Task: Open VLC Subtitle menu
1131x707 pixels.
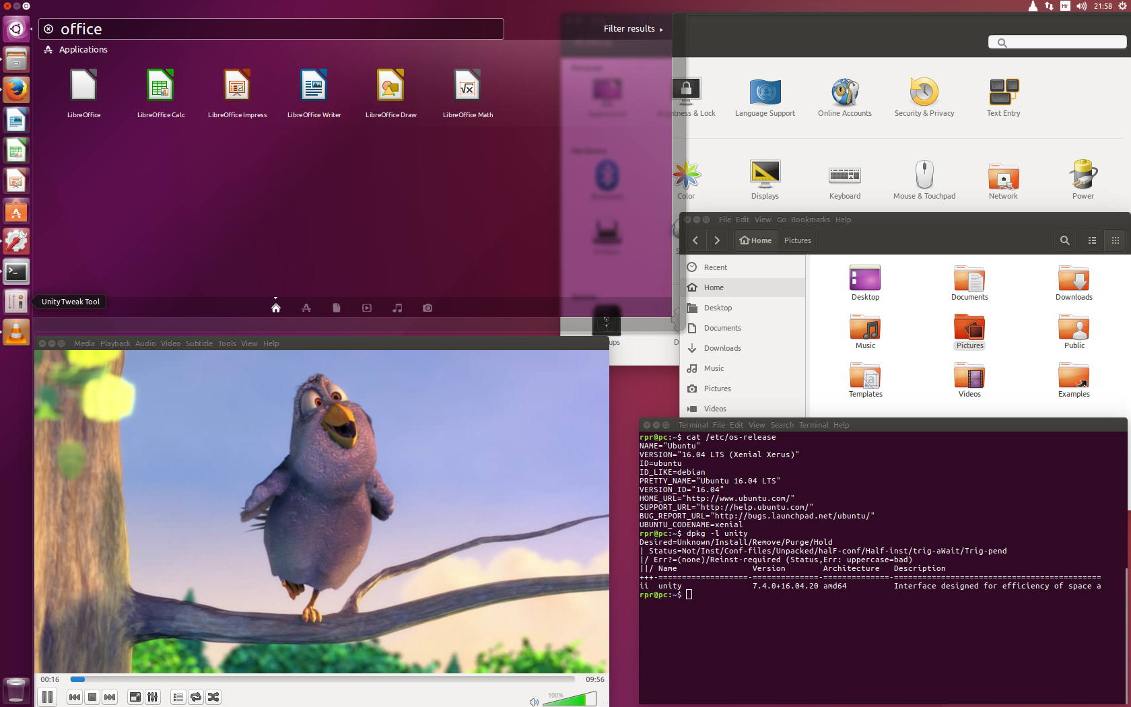Action: [x=199, y=343]
